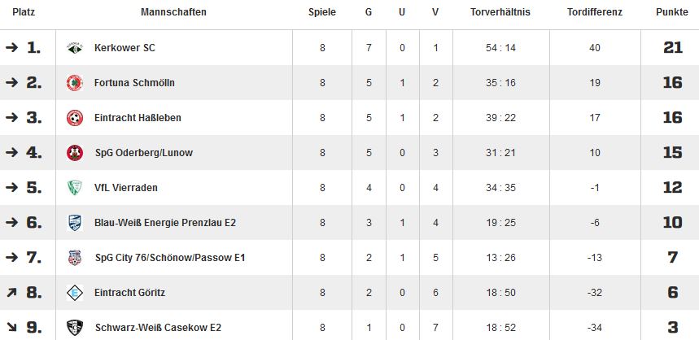Click the VfL Vierraden green shield logo
The height and width of the screenshot is (340, 699).
[75, 188]
